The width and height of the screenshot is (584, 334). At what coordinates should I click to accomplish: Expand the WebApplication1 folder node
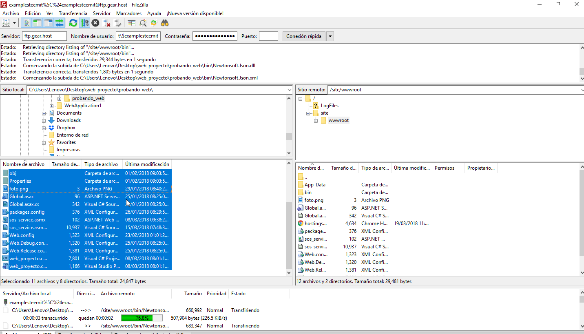(52, 106)
